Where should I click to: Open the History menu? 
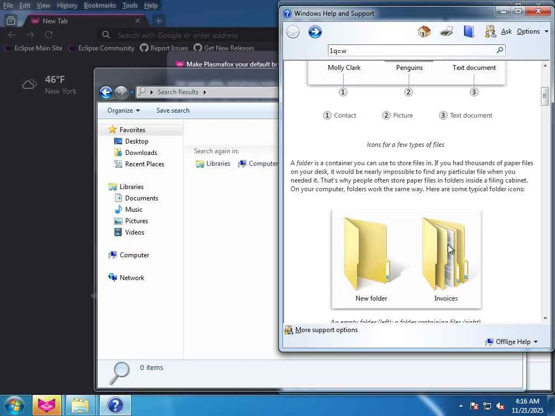tap(67, 5)
